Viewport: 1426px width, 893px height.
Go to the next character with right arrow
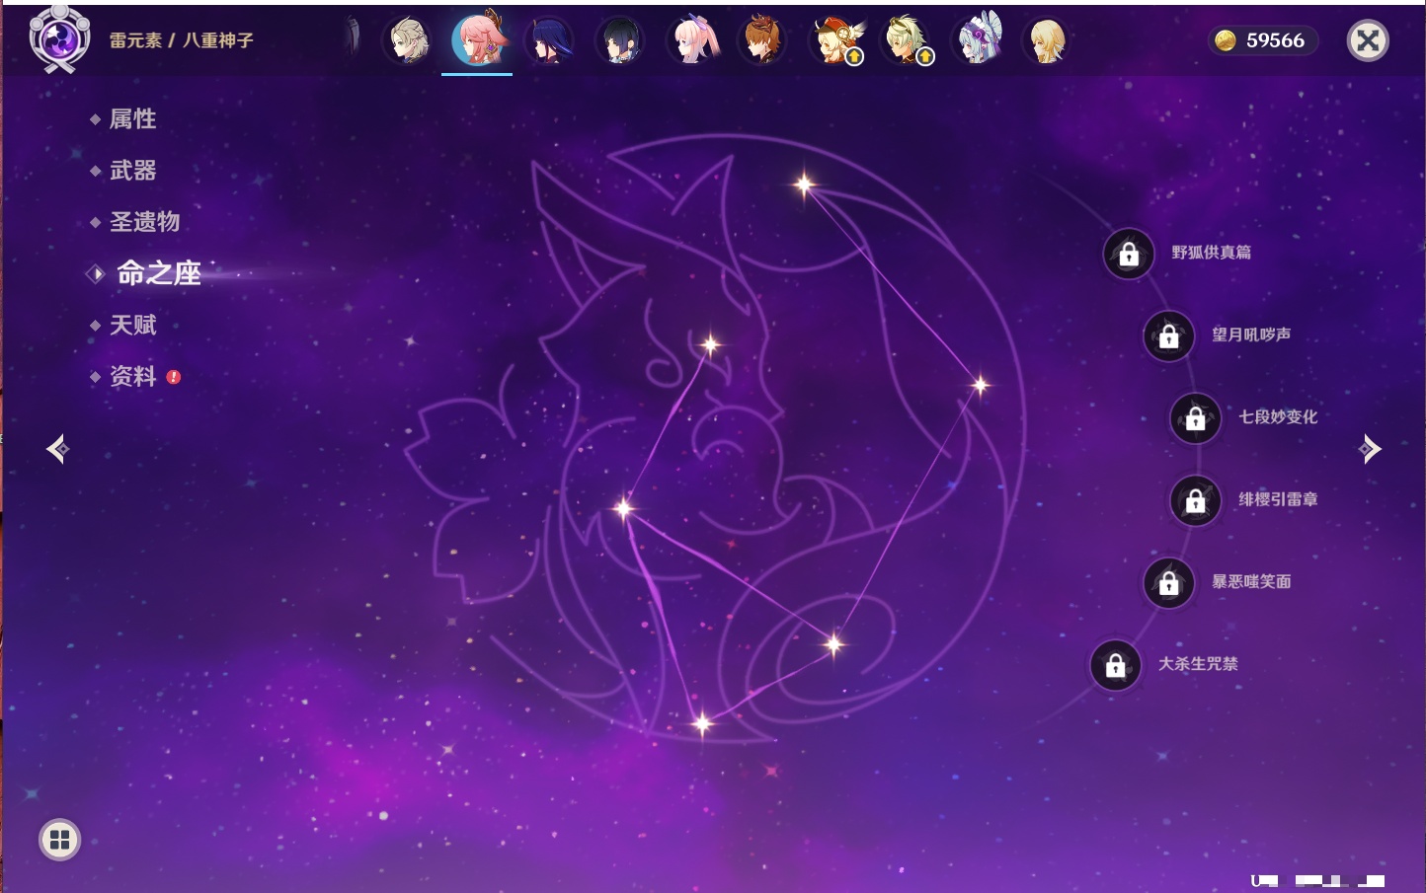coord(1370,449)
